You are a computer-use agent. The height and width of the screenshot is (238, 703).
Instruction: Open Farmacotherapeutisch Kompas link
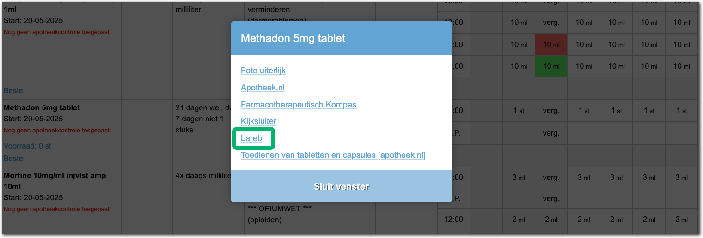coord(298,105)
